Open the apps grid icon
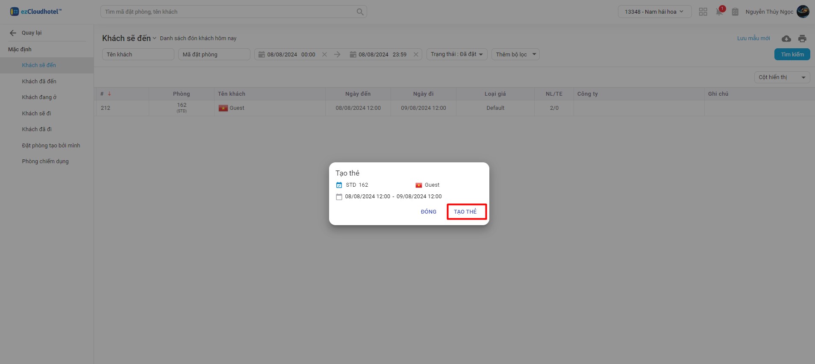The image size is (815, 364). pyautogui.click(x=703, y=12)
